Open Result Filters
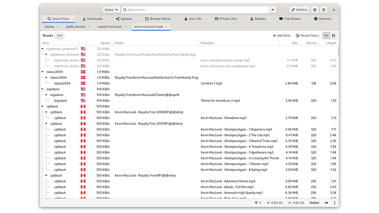This screenshot has height=213, width=379. tap(307, 35)
